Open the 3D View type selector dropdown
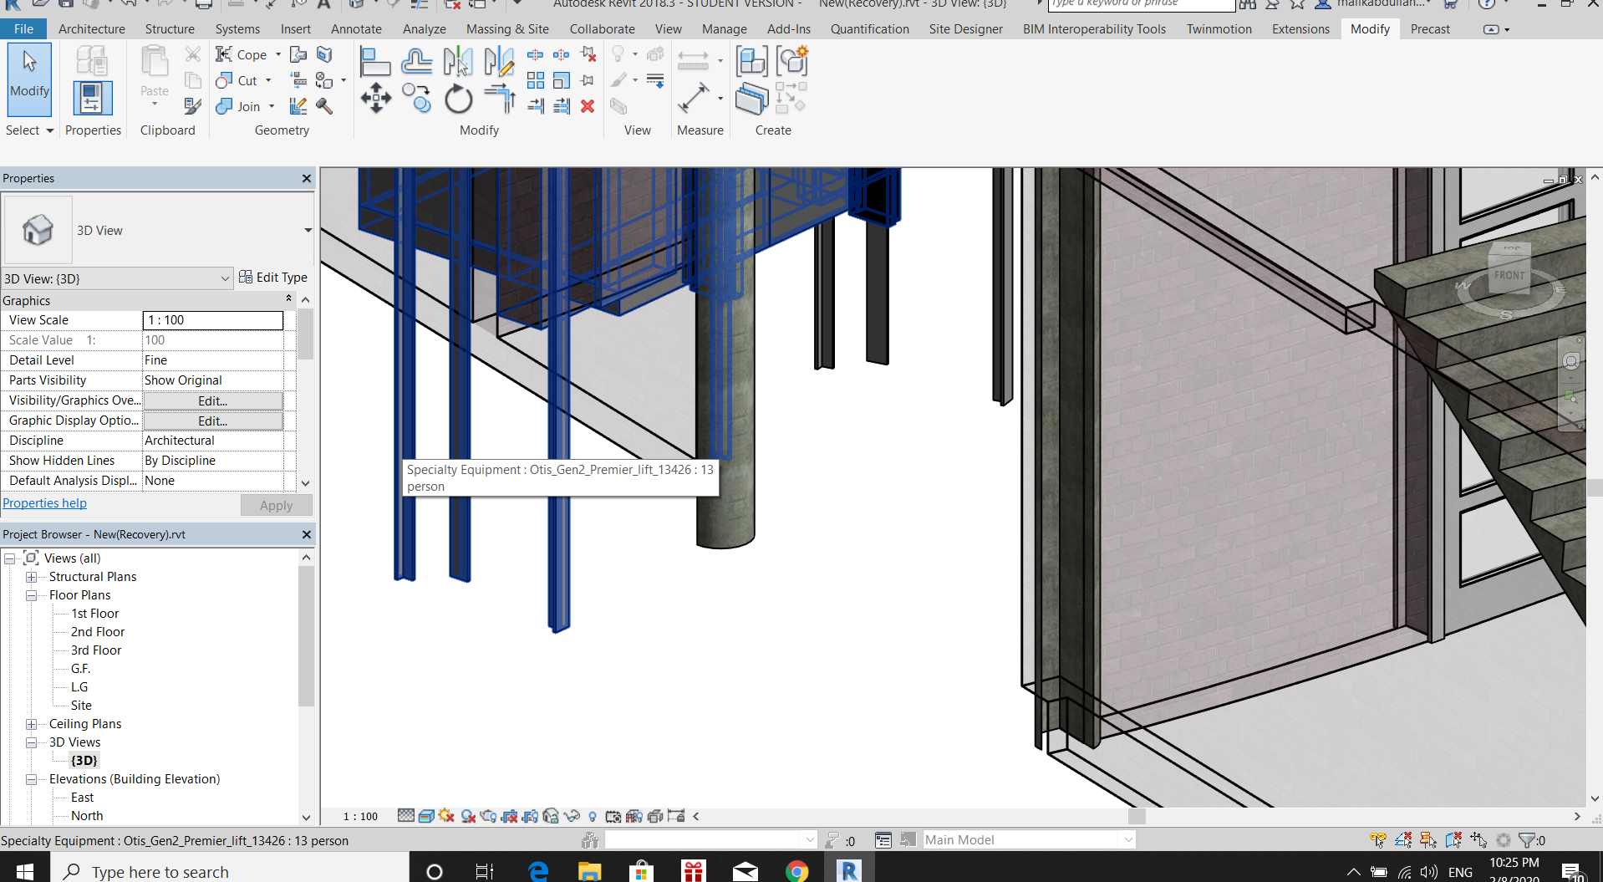 [x=308, y=231]
